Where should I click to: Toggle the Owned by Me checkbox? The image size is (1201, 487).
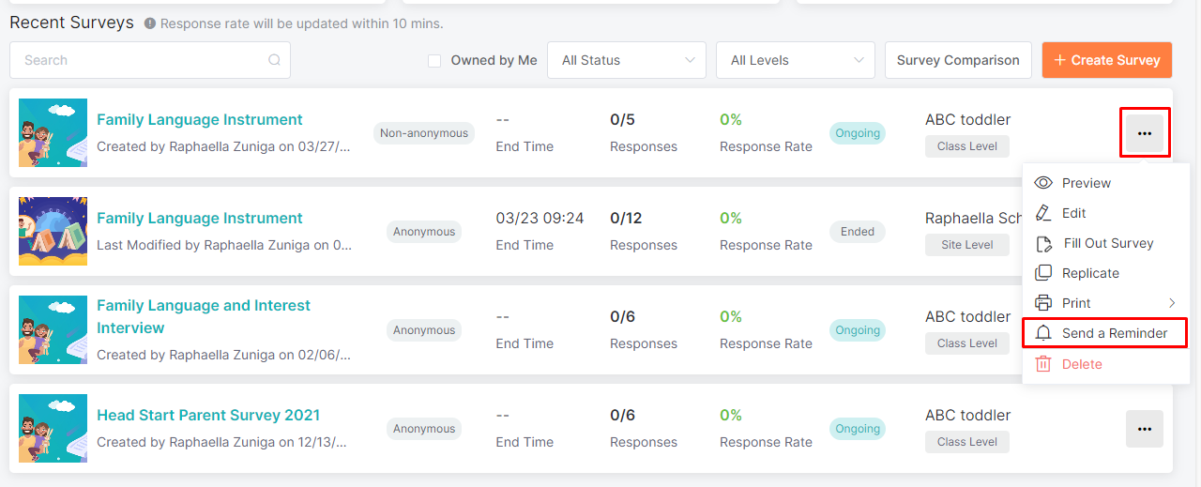(x=434, y=60)
